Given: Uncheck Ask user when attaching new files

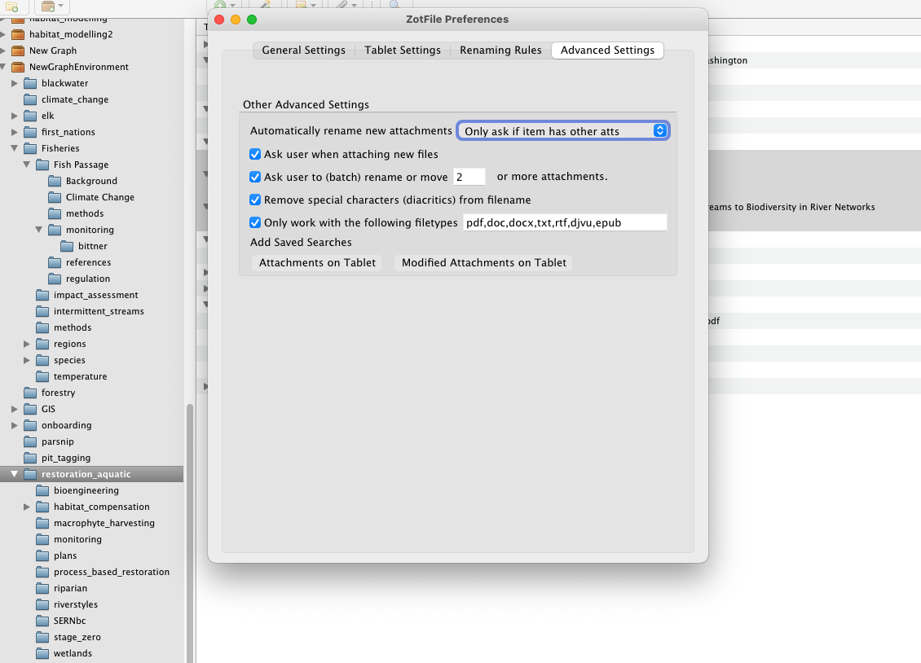Looking at the screenshot, I should pyautogui.click(x=255, y=154).
